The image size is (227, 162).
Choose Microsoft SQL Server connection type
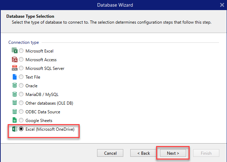click(21, 68)
